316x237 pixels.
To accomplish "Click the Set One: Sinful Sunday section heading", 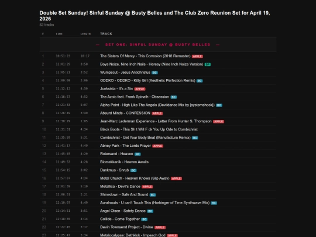I will tap(158, 44).
